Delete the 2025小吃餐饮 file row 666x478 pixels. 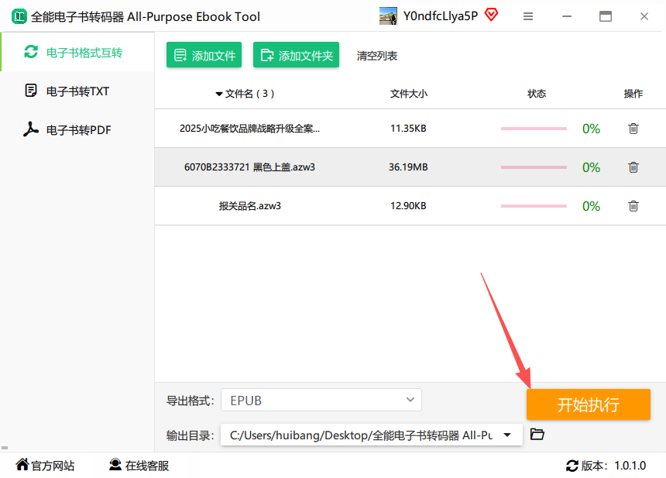pos(633,129)
